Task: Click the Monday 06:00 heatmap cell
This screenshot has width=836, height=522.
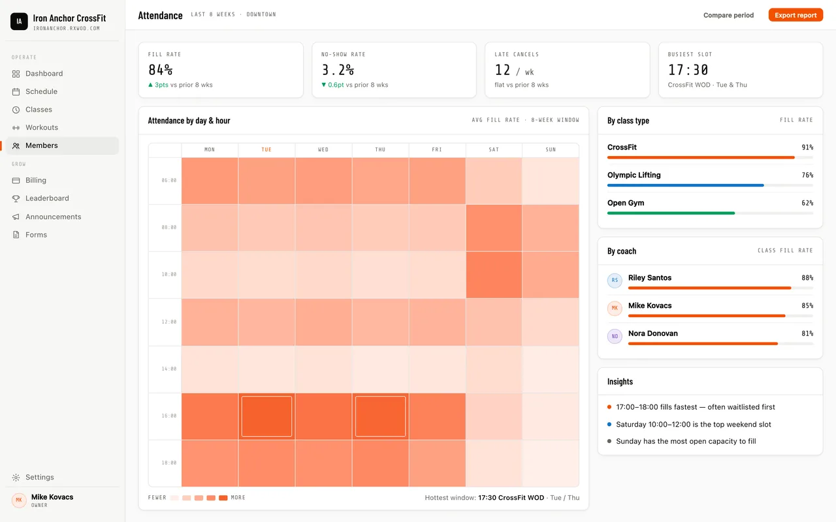Action: pos(210,181)
